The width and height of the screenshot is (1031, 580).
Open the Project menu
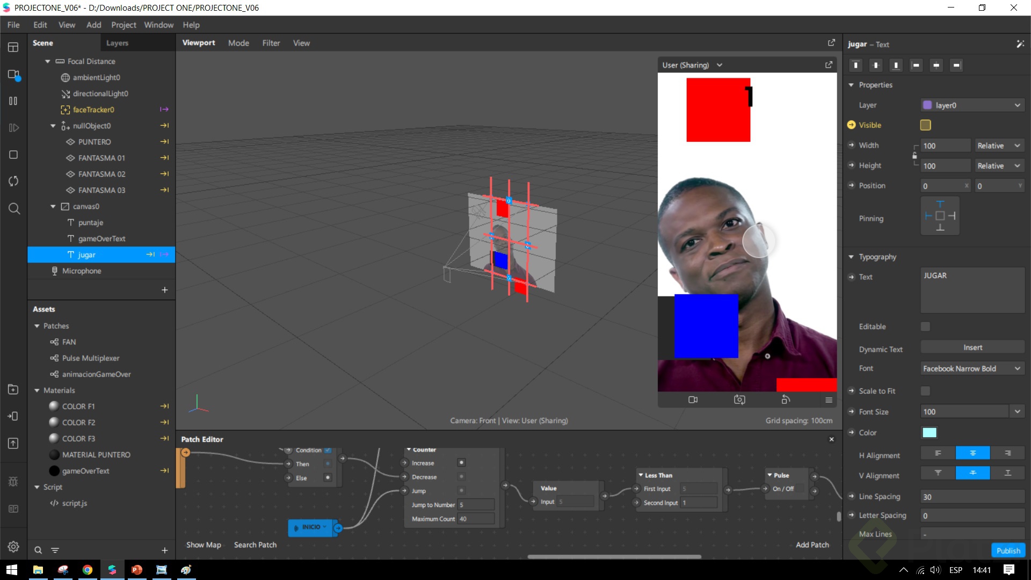click(123, 25)
